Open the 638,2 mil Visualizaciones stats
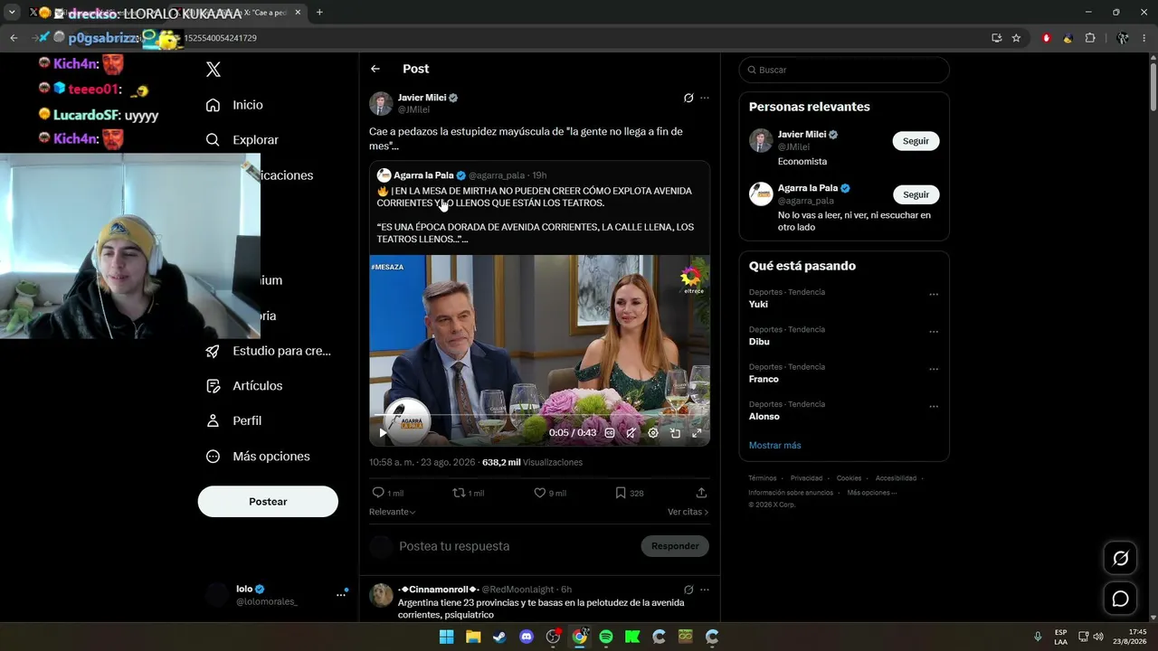 (532, 462)
